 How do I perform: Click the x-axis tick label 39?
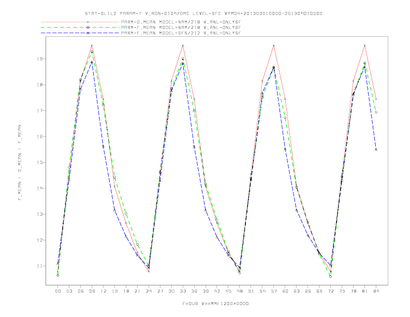click(x=206, y=291)
